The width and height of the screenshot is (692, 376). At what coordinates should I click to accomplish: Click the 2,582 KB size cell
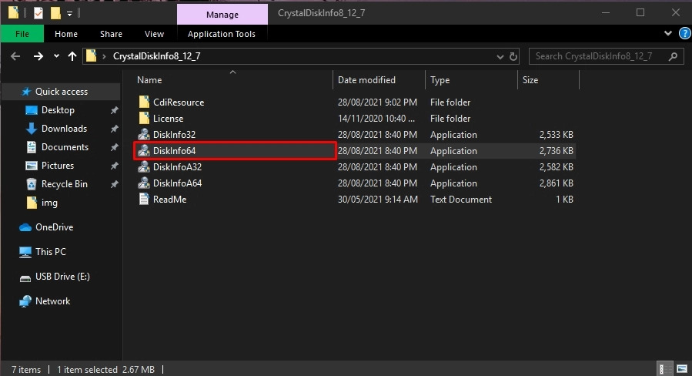point(556,167)
